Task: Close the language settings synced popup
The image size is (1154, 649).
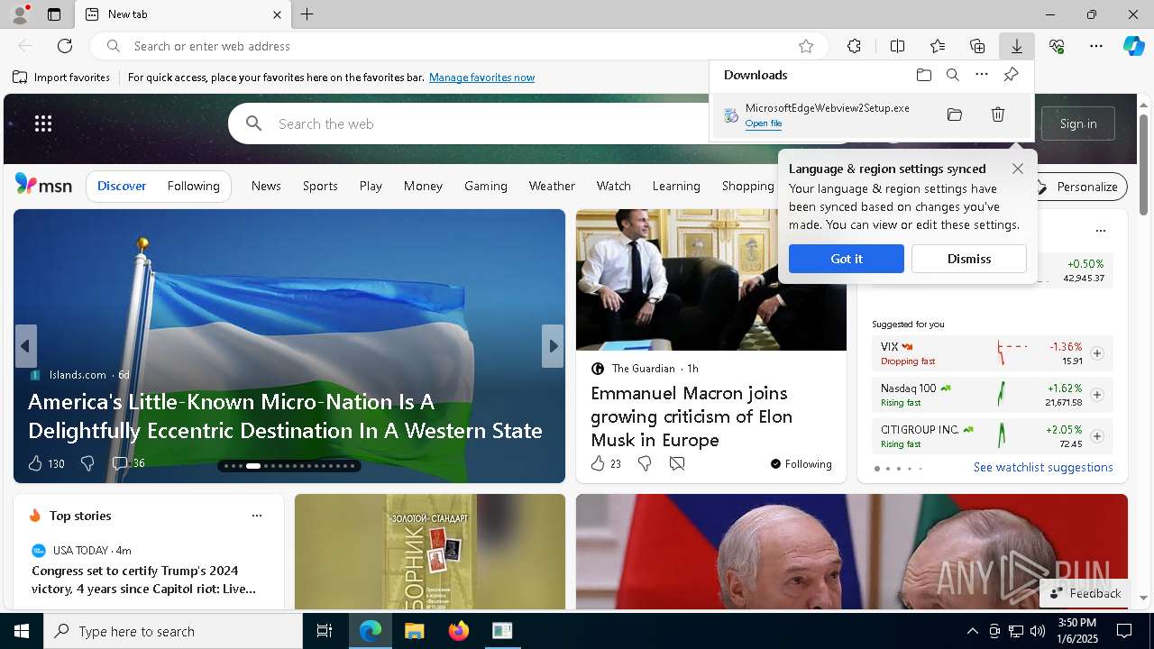Action: point(1018,169)
